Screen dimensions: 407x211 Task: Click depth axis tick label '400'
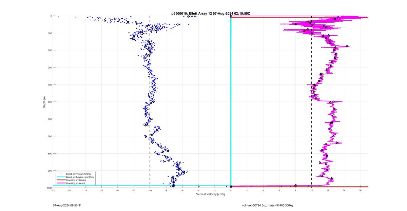[x=50, y=85]
